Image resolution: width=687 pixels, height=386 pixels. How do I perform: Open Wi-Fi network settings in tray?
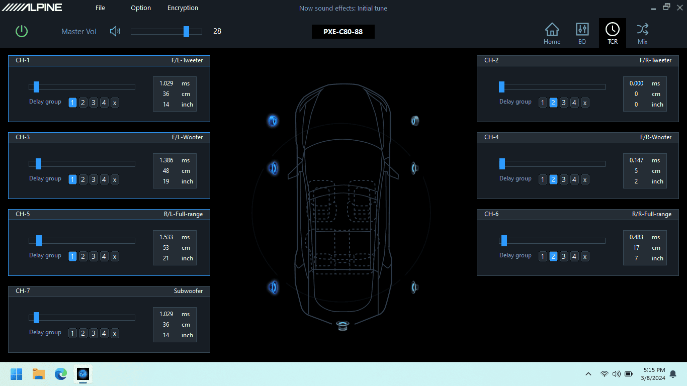pyautogui.click(x=604, y=374)
